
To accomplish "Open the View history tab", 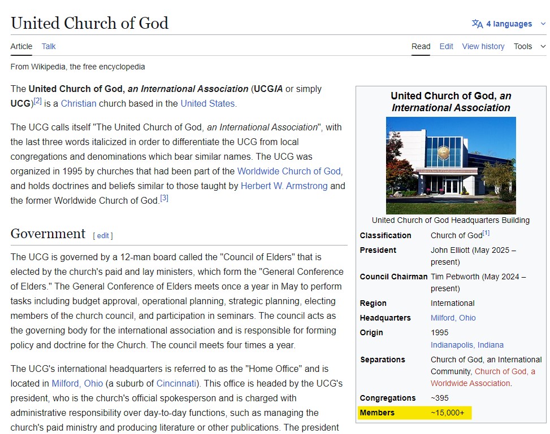I will coord(483,46).
